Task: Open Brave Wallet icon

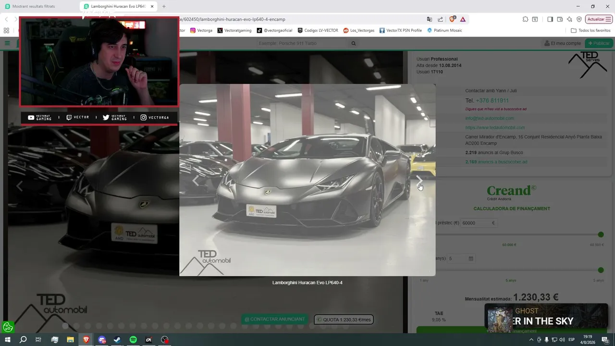Action: point(560,19)
